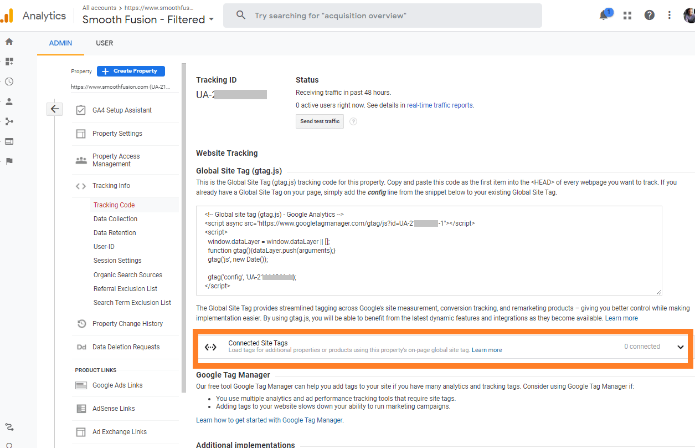
Task: Click the "Google Tag Manager" heading
Action: click(x=233, y=375)
